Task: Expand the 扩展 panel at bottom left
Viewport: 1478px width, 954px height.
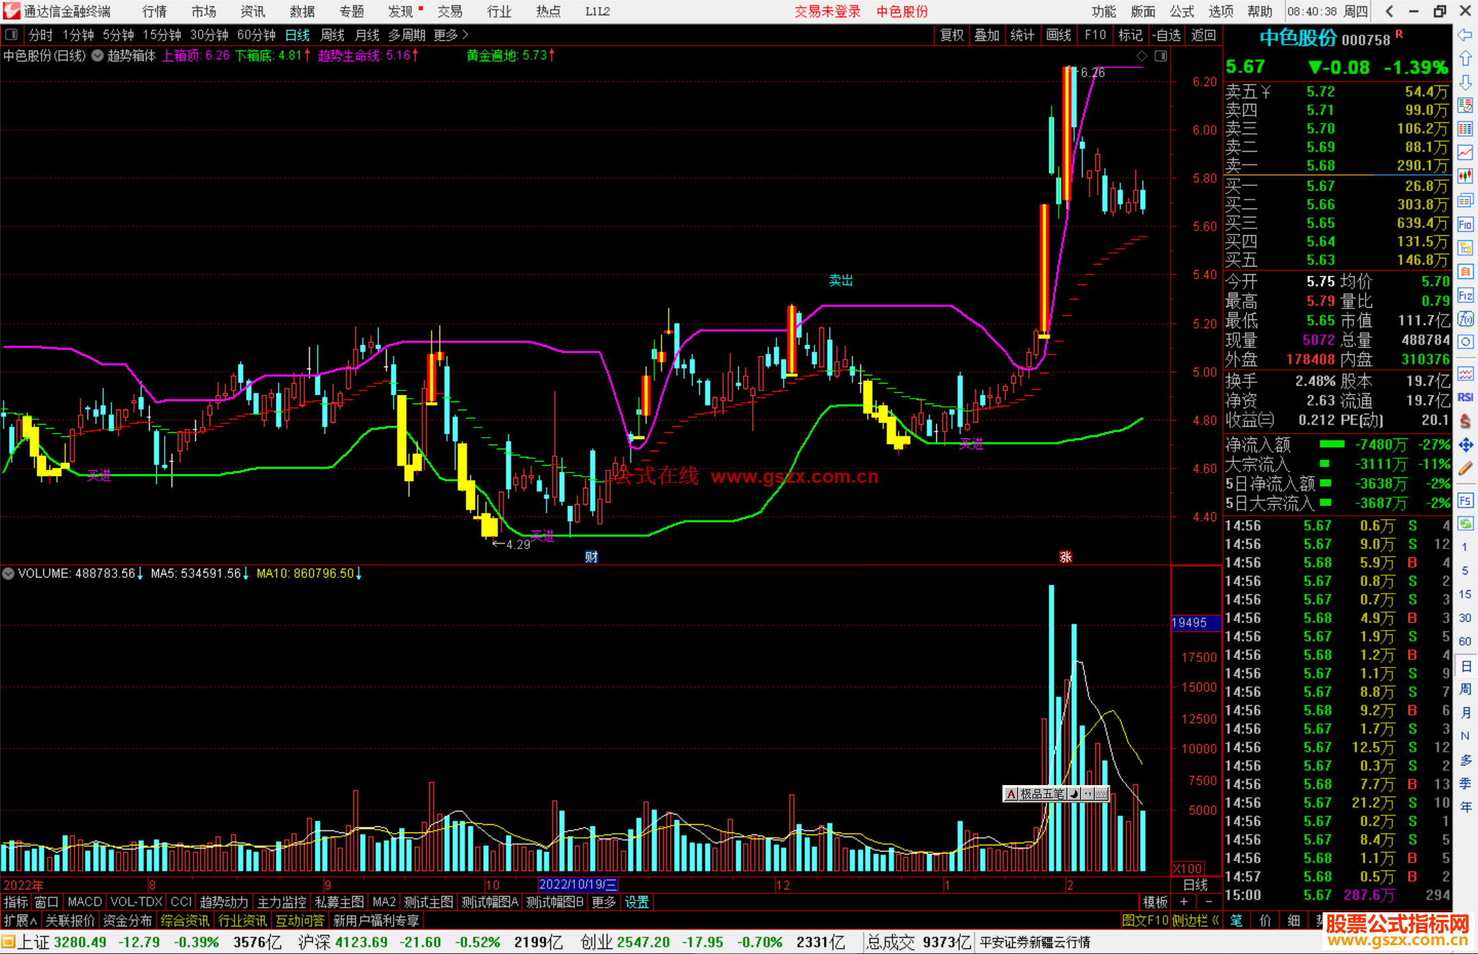Action: pyautogui.click(x=21, y=920)
